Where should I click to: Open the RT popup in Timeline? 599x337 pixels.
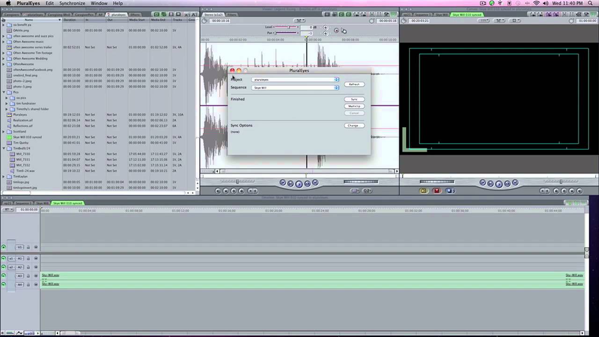click(7, 210)
